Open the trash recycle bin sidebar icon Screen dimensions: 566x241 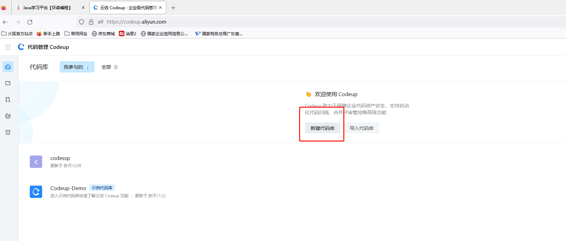point(8,132)
